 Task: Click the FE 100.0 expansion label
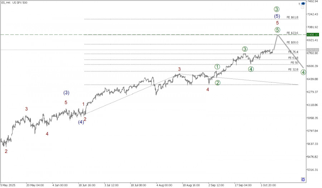point(292,42)
